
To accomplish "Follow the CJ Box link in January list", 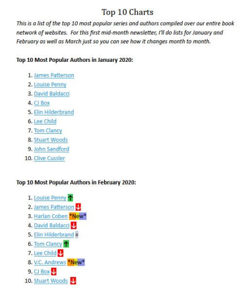I will pos(42,103).
